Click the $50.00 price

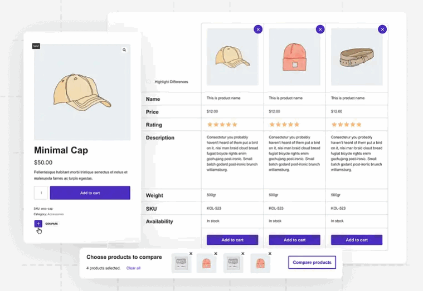coord(43,162)
